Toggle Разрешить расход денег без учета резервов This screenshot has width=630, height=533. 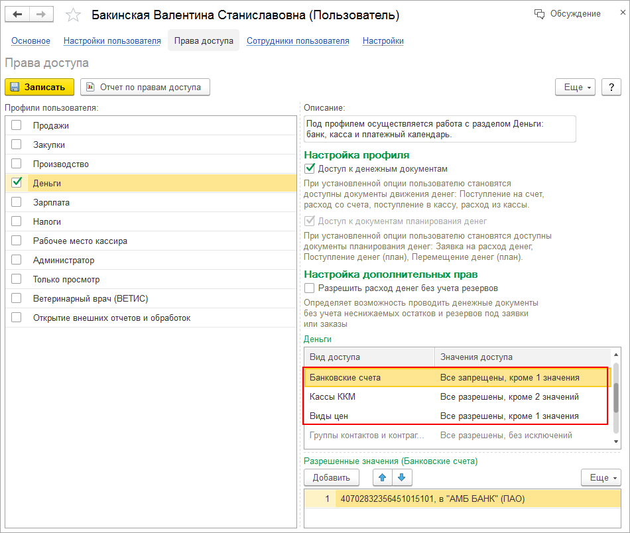[x=309, y=288]
